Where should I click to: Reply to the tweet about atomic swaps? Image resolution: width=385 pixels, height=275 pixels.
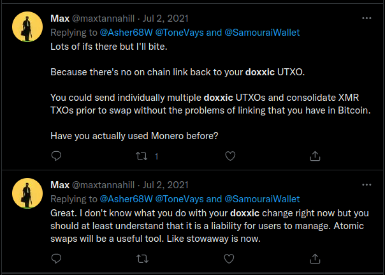pyautogui.click(x=56, y=258)
